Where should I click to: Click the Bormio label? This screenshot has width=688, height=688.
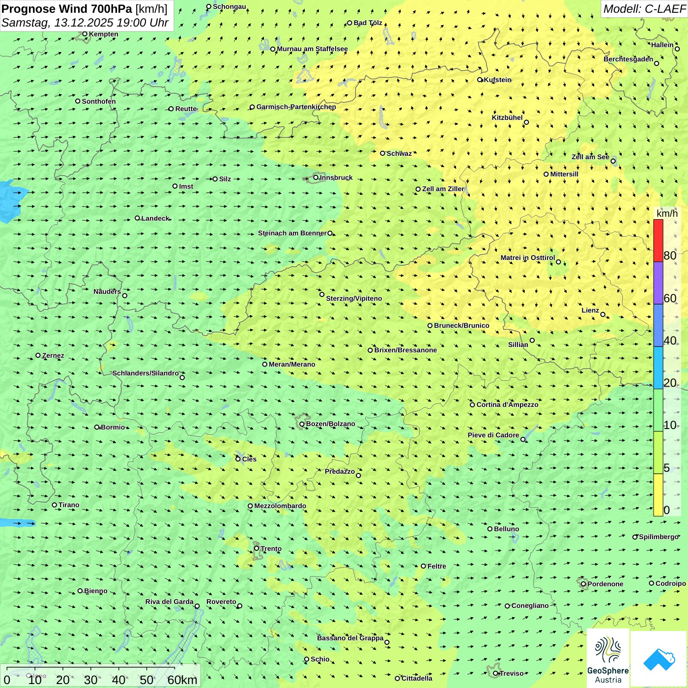(x=113, y=427)
